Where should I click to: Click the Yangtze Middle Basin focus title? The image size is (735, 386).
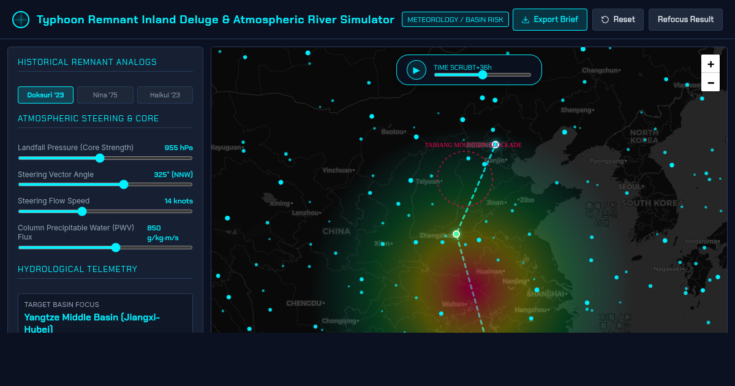pos(92,323)
